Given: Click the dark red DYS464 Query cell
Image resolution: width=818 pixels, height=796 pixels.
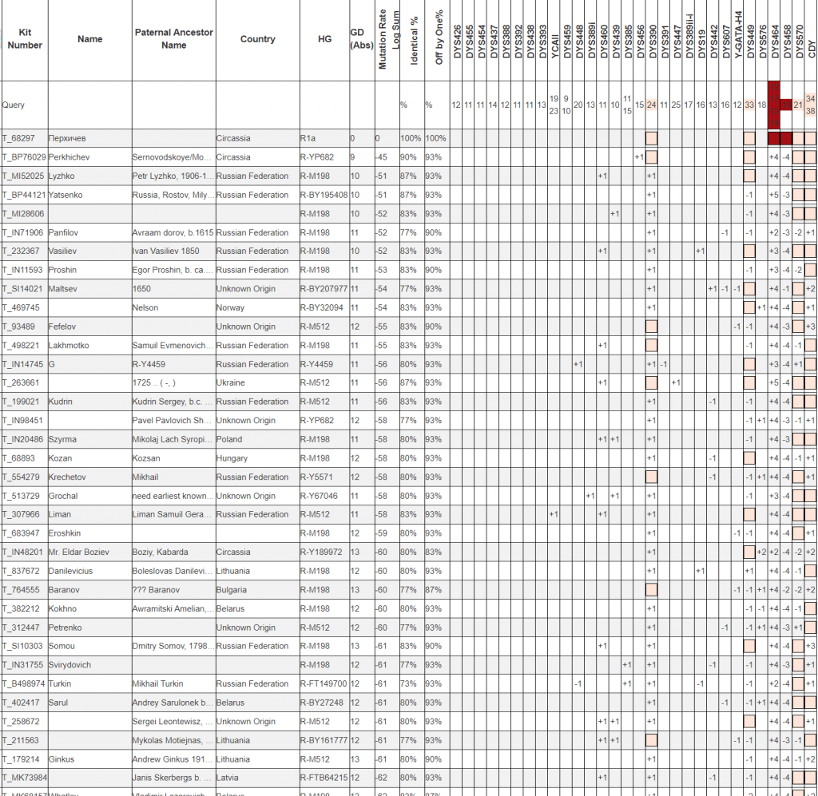Looking at the screenshot, I should (x=773, y=105).
